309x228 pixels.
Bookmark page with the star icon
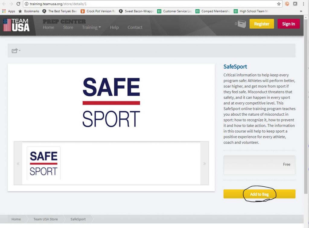(x=279, y=4)
